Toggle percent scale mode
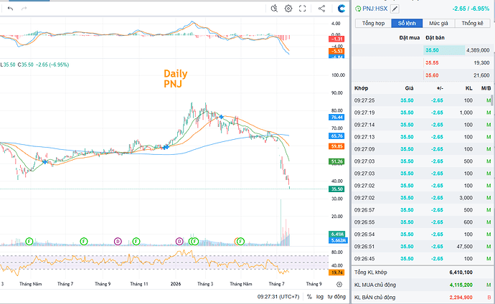The height and width of the screenshot is (304, 495). 309,297
